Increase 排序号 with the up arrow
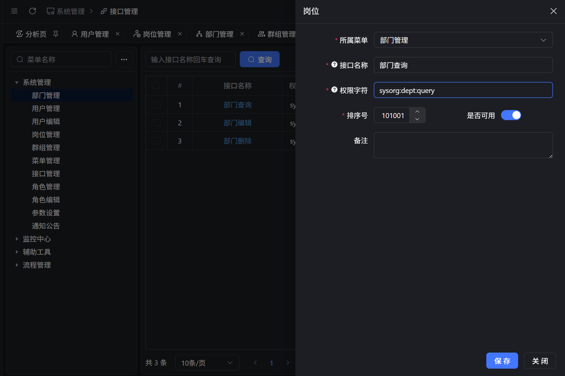565x376 pixels. [417, 111]
